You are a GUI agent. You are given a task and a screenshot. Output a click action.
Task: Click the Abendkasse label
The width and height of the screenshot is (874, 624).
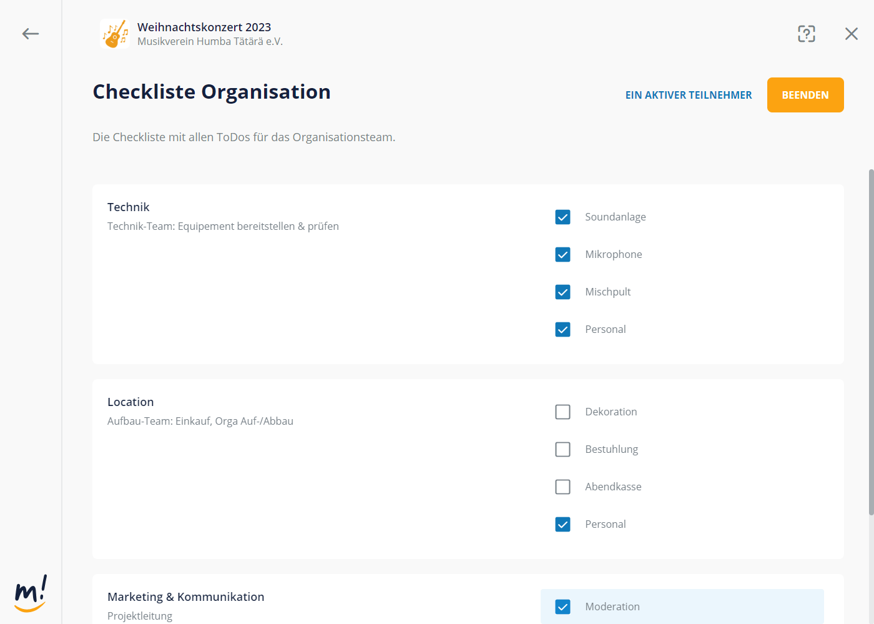(x=613, y=487)
